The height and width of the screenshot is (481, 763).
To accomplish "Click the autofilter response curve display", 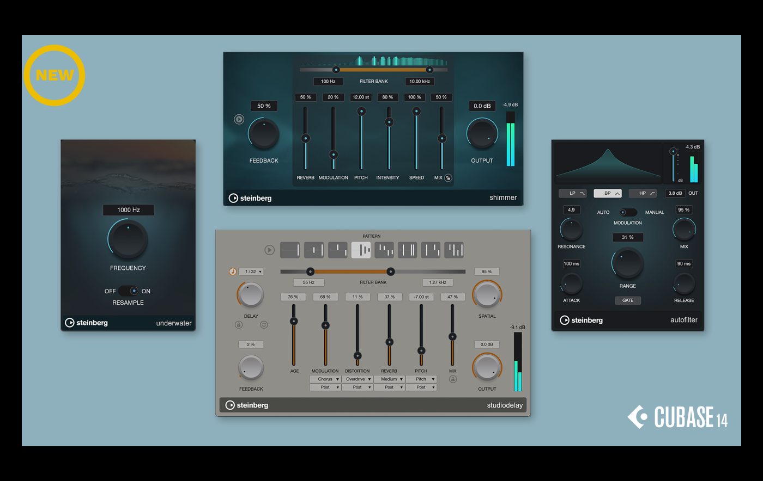I will [608, 164].
